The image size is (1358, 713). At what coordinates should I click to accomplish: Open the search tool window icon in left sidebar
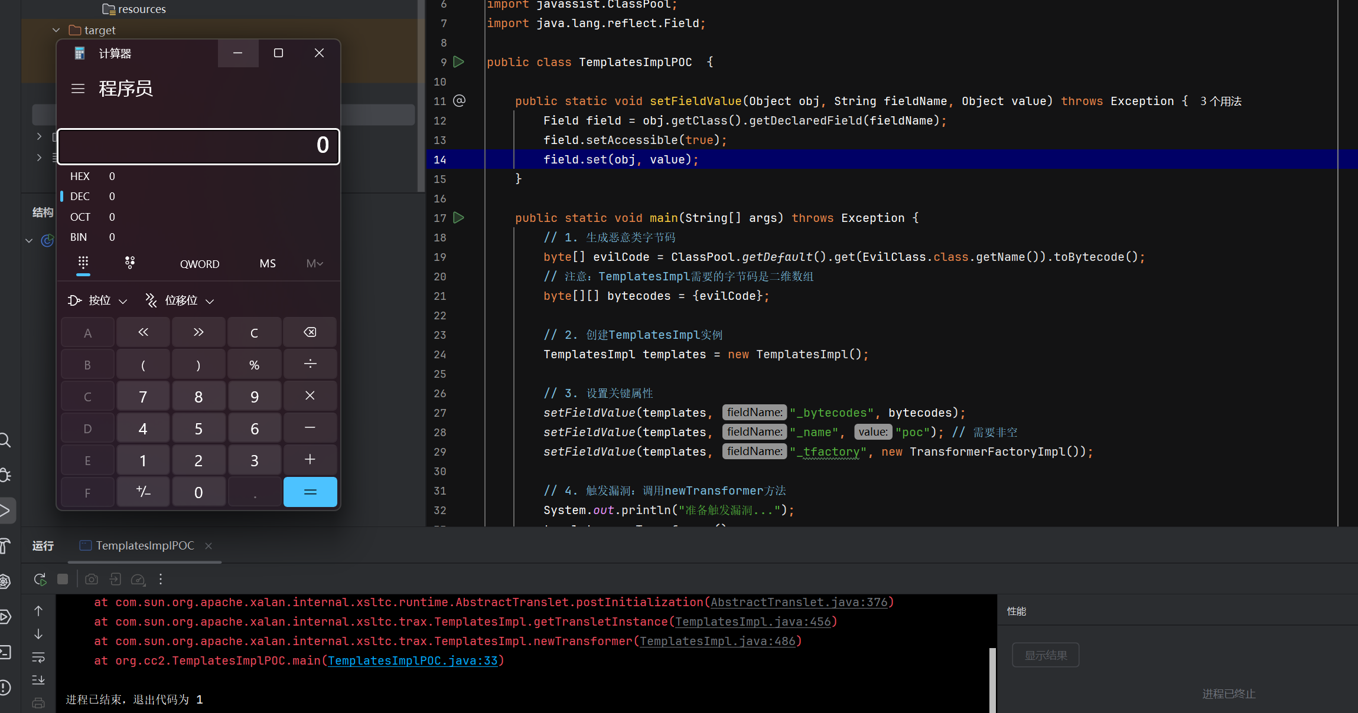click(5, 440)
